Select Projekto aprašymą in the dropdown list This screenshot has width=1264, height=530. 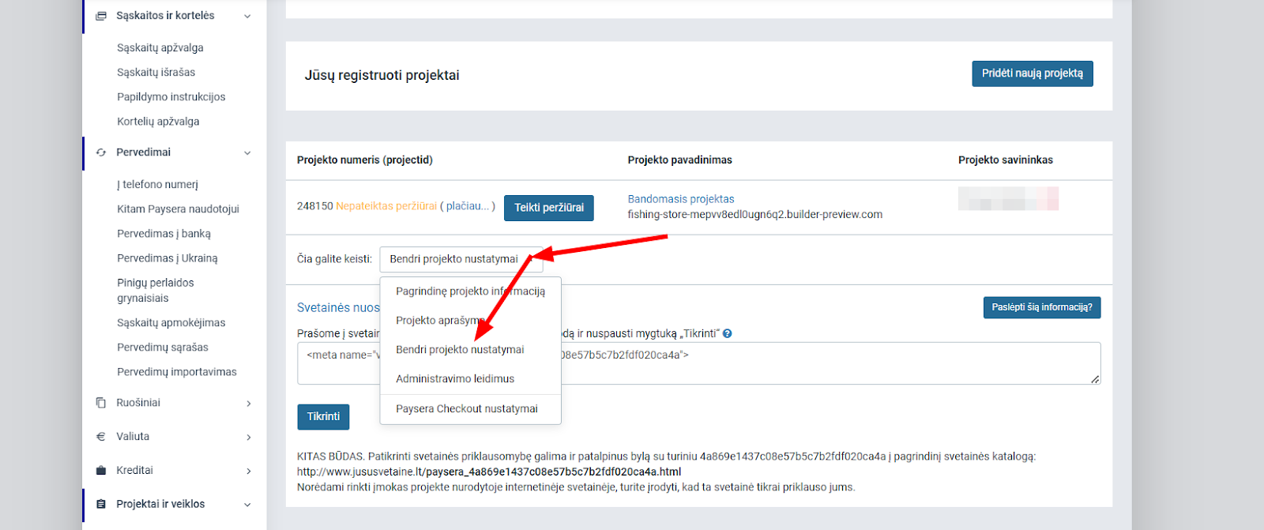point(439,321)
